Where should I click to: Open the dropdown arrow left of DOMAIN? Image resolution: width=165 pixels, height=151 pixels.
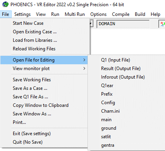[91, 24]
